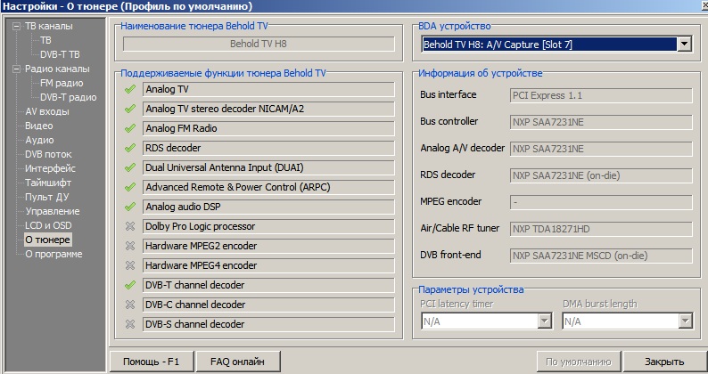
Task: Click the green checkmark beside Analog TV
Action: point(130,90)
